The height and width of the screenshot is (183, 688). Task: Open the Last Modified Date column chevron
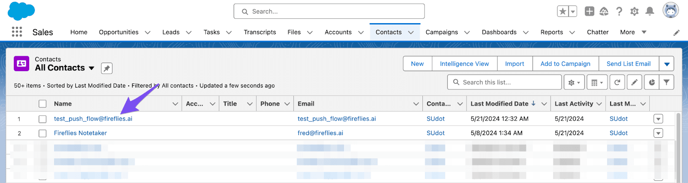pos(544,104)
